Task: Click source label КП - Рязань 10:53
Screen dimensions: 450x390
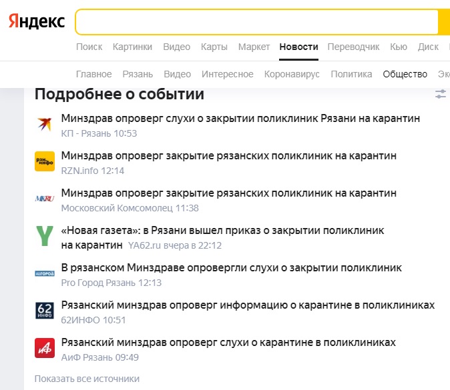Action: pos(99,133)
